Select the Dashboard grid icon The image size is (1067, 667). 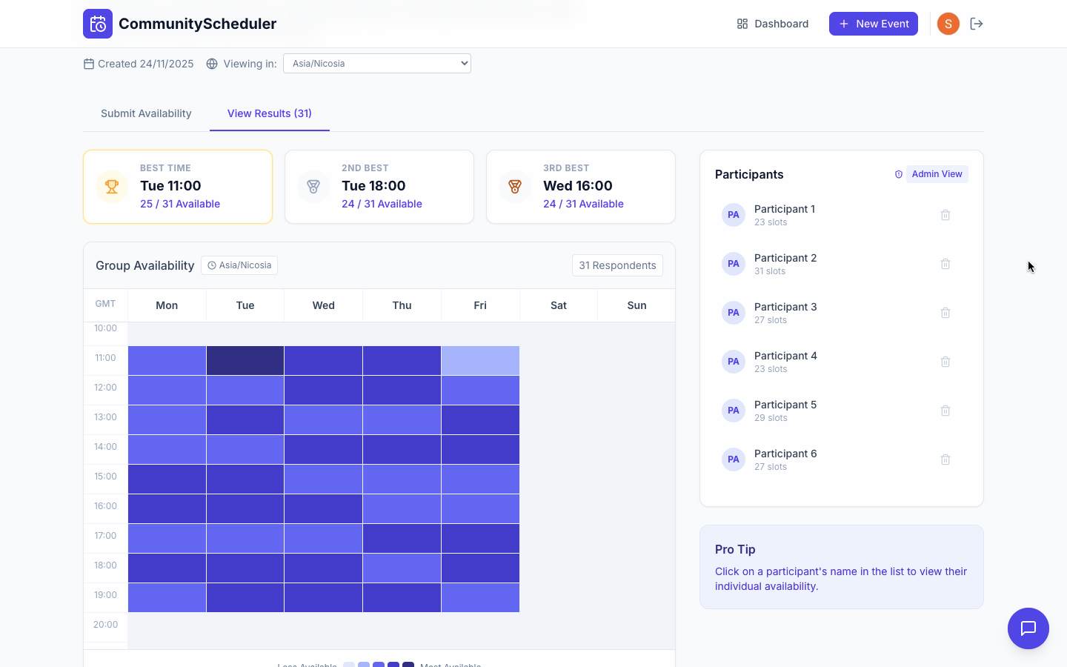[x=742, y=23]
